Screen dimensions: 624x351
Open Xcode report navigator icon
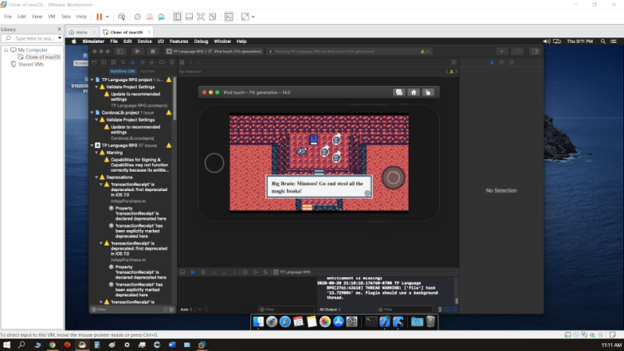pos(172,62)
